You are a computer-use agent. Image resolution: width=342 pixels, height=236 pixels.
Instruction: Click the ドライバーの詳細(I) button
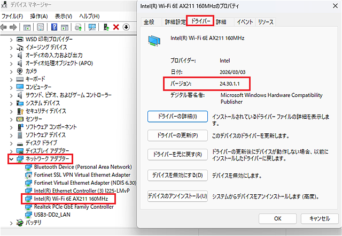point(177,117)
